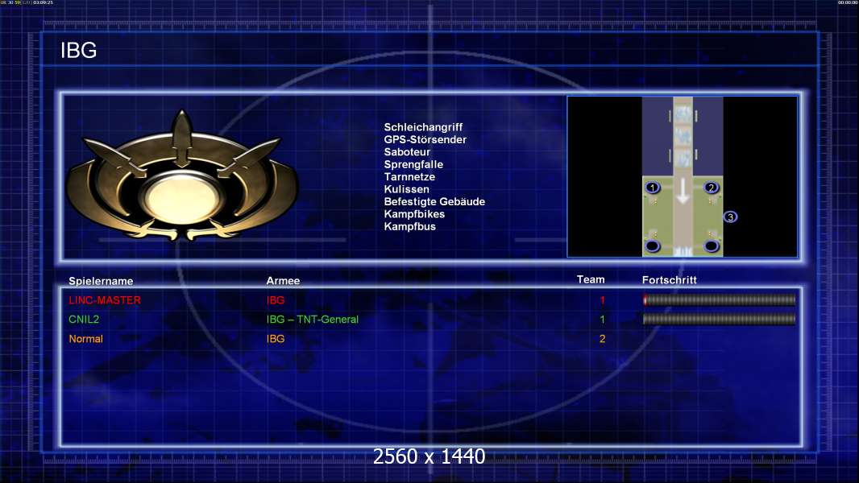This screenshot has height=483, width=859.
Task: Click the Tarnnetze ability entry
Action: pos(409,176)
